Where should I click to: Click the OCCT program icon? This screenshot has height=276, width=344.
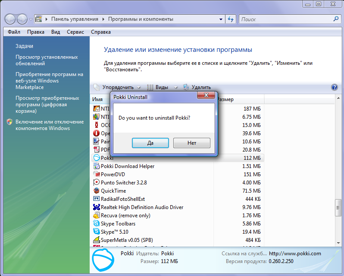(x=96, y=125)
